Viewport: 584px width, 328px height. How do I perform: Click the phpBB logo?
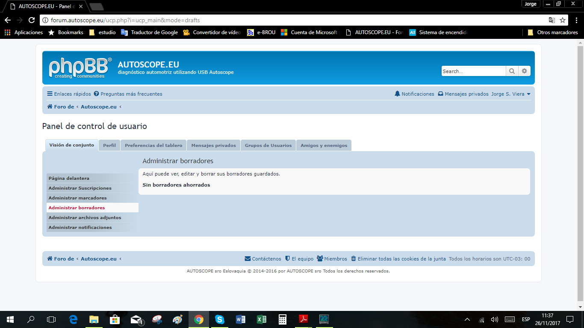click(80, 68)
